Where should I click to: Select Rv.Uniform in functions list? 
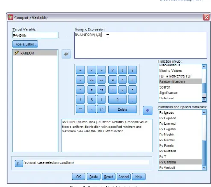[x=180, y=162]
